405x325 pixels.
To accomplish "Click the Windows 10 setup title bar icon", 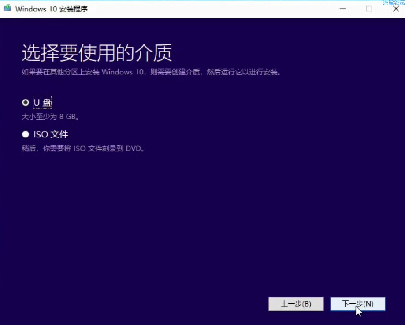I will pos(7,8).
